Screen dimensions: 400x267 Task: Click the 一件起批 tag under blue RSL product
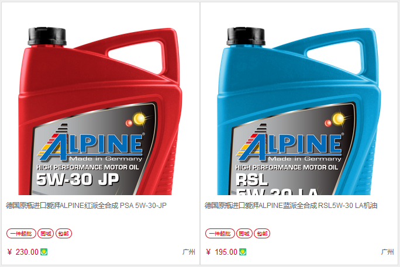point(220,233)
